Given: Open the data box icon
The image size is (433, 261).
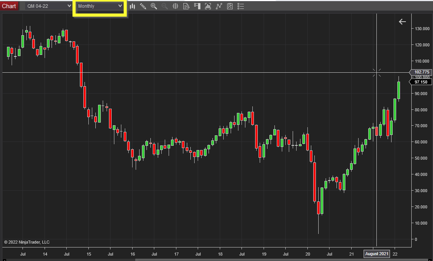Looking at the screenshot, I should pos(186,6).
